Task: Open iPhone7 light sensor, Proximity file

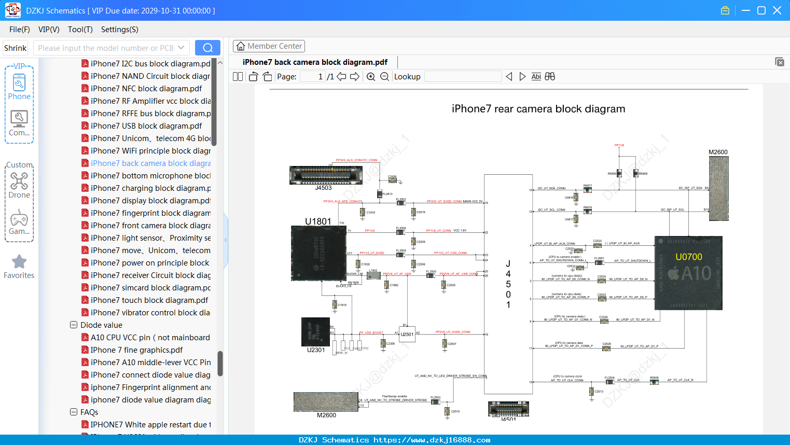Action: coord(150,238)
